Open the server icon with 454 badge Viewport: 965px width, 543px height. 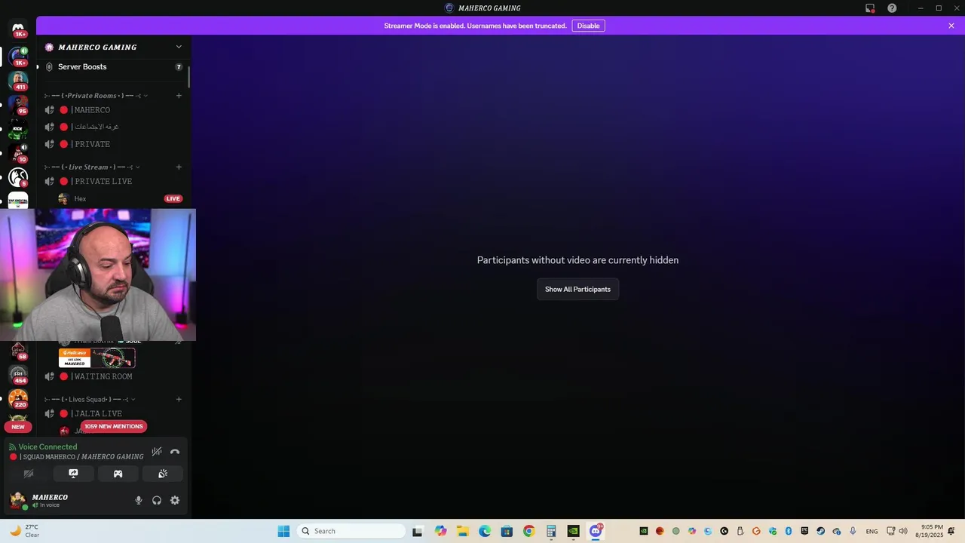pos(18,375)
